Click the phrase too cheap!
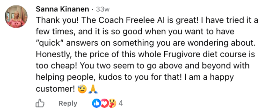265x110 pixels. 57,66
